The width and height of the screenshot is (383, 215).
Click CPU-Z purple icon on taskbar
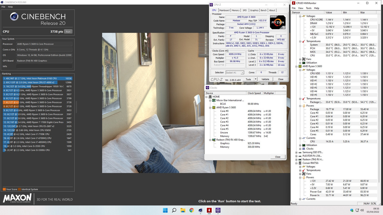218,210
